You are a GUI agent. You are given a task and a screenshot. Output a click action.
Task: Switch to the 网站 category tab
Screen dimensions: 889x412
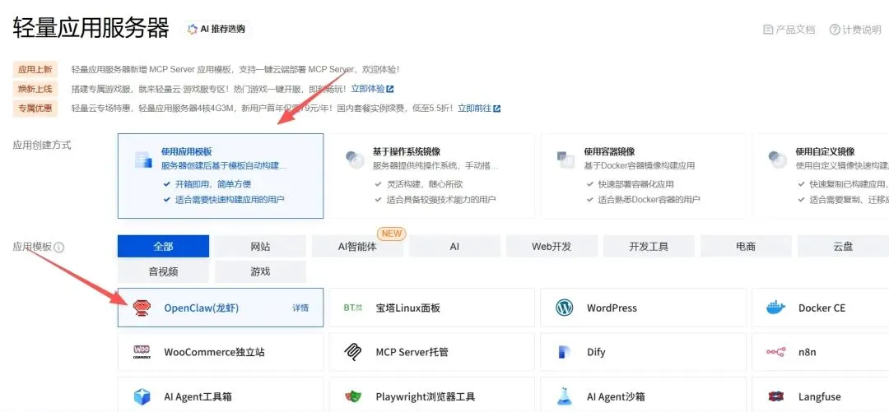click(260, 247)
